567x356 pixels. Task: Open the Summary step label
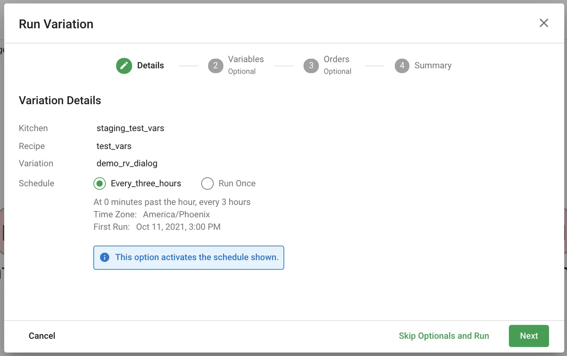tap(433, 66)
